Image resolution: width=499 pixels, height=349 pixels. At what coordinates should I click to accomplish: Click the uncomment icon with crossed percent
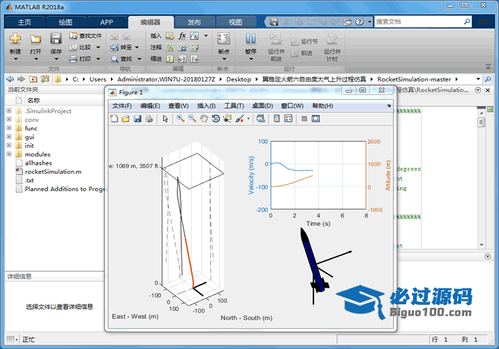[182, 47]
